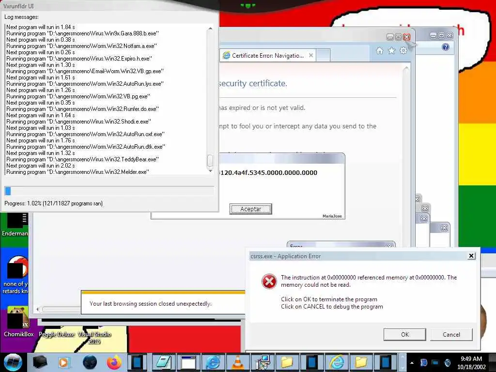Select the log line ending 'Virus.Win9x.Gara.888.b.exe'

coord(82,33)
